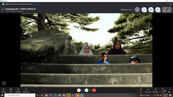
Task: End the call with the red hang-up button
Action: pyautogui.click(x=94, y=90)
